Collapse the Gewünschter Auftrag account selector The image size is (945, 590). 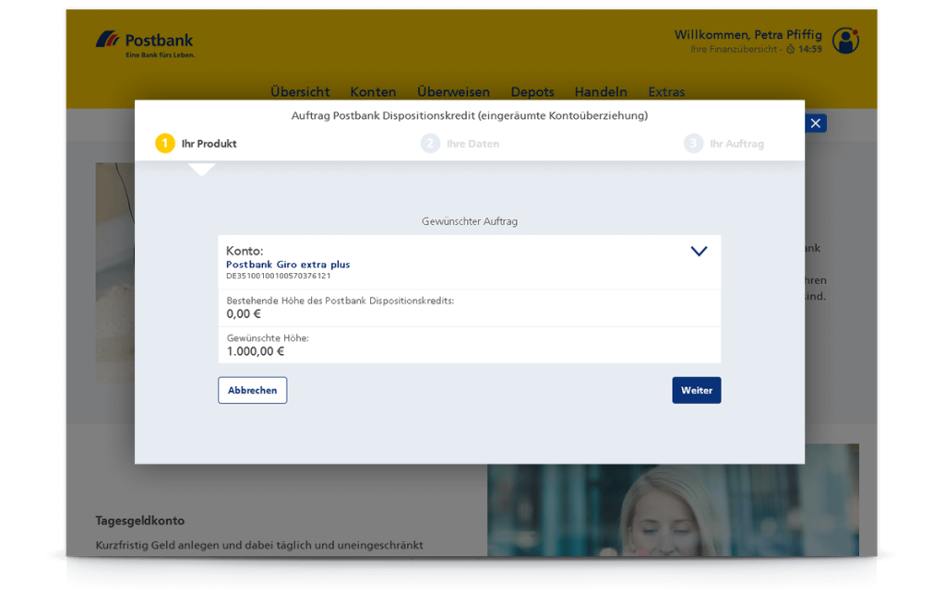coord(699,251)
